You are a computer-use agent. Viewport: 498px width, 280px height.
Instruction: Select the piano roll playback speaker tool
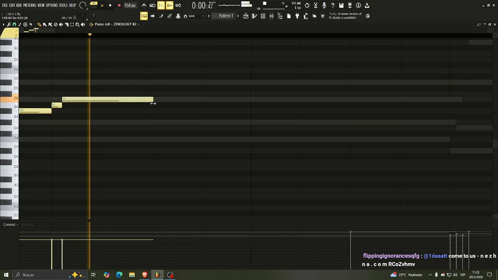pos(83,24)
